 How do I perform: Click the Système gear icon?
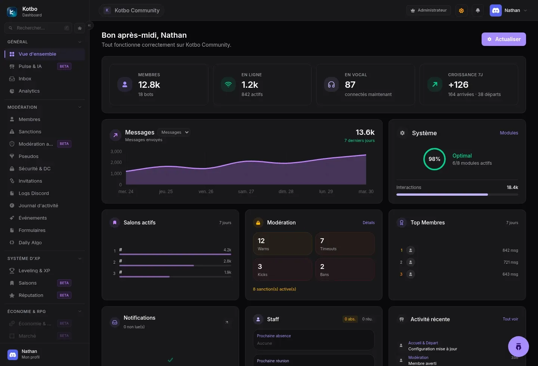tap(402, 133)
